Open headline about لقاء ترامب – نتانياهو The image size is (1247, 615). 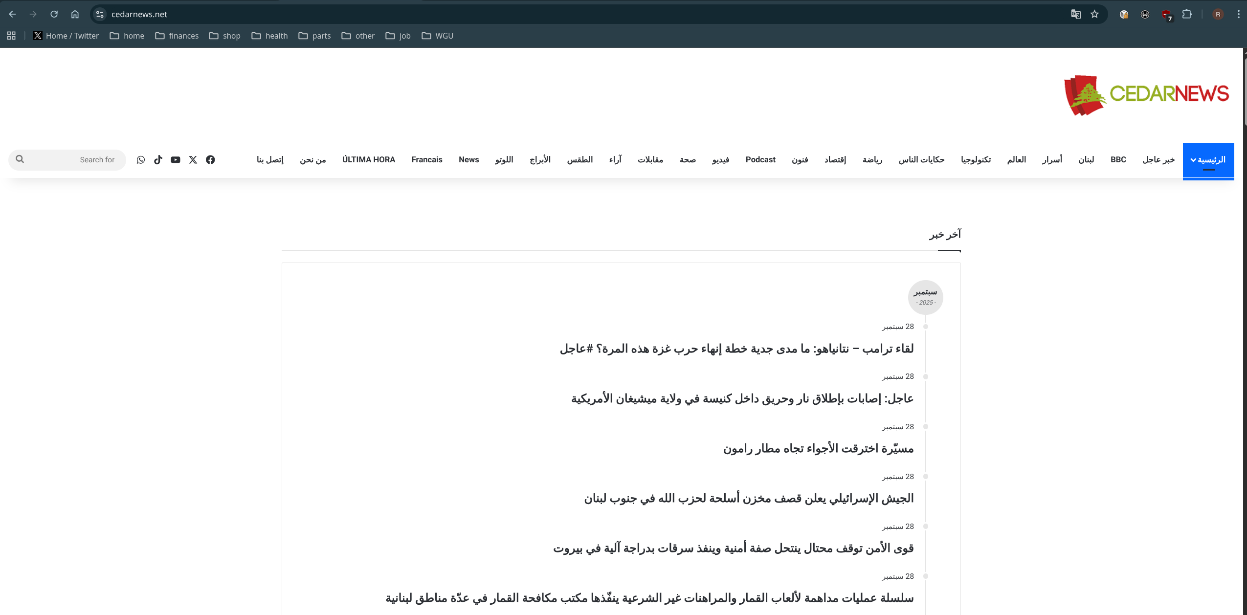coord(736,349)
